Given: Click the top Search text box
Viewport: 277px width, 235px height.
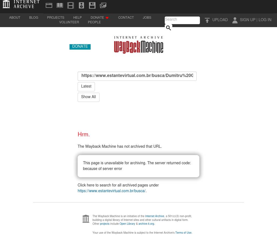Looking at the screenshot, I should tap(182, 20).
